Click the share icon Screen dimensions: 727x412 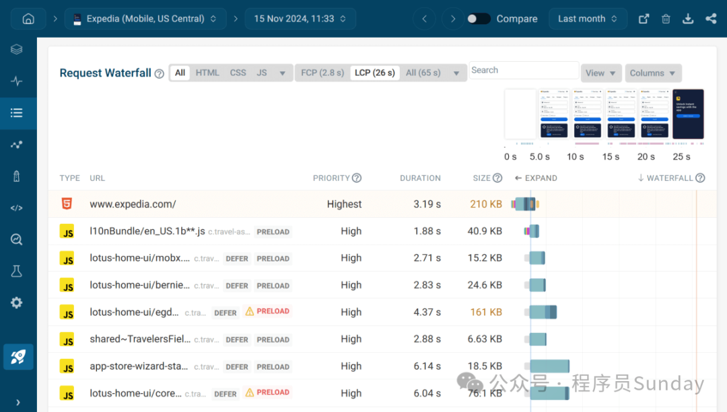click(711, 19)
